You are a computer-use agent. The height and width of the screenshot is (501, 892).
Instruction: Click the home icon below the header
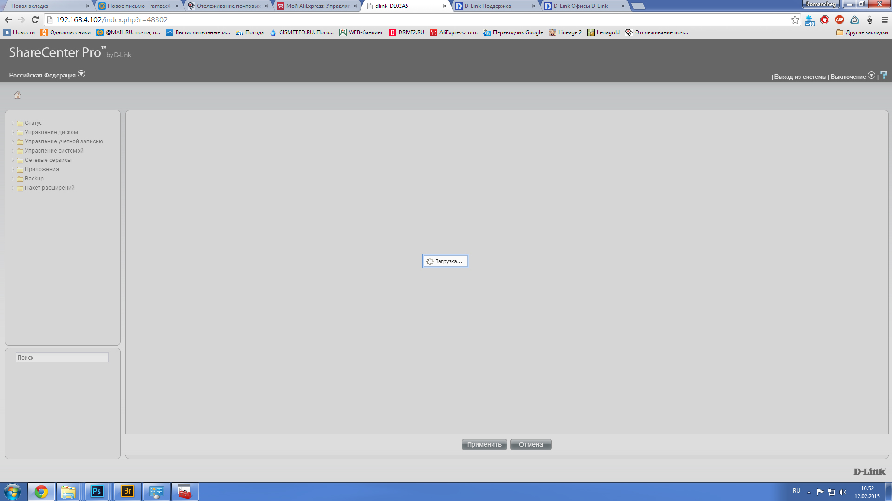(18, 95)
